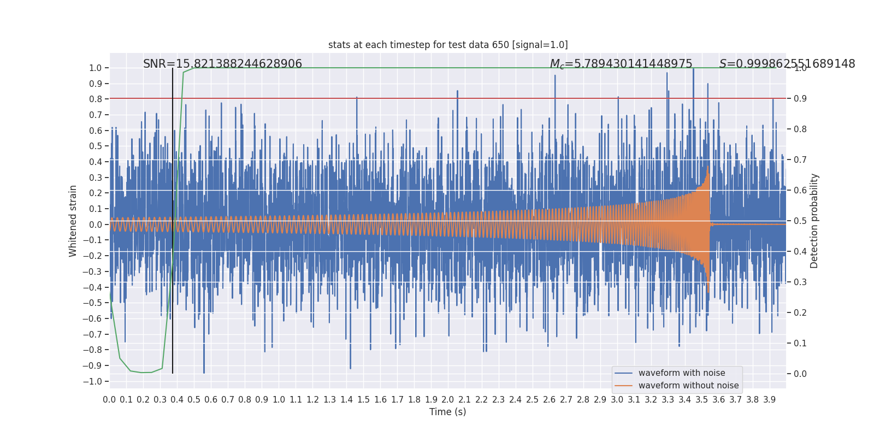874x437 pixels.
Task: Click the 'Whitened strain' y-axis label
Action: [73, 221]
